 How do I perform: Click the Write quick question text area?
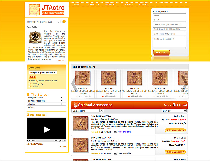(169, 42)
